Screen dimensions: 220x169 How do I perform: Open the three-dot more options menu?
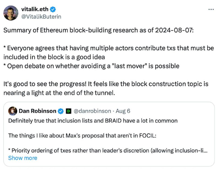[x=211, y=10]
